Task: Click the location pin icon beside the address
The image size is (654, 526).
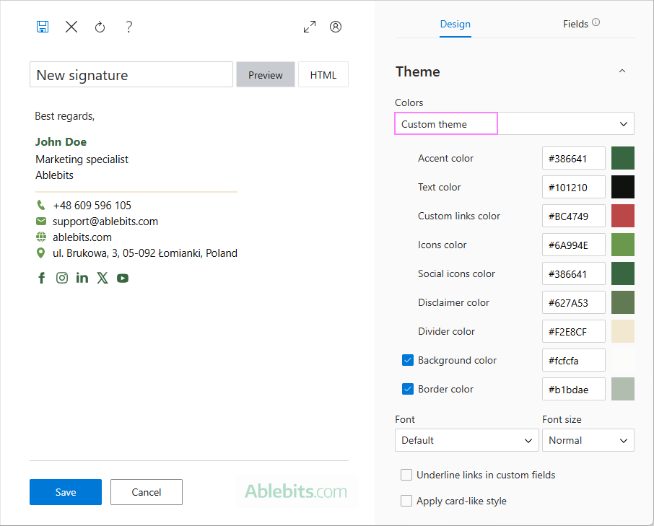Action: 41,253
